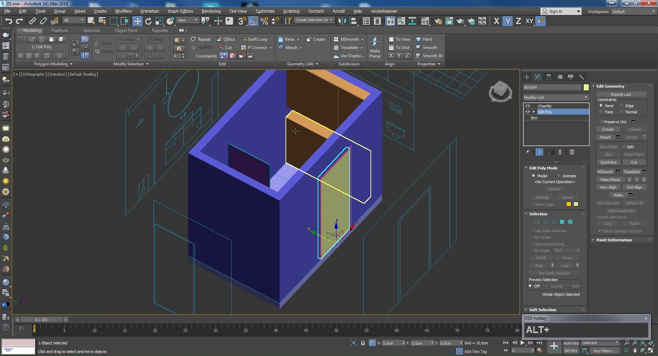Select the Edge constraint radio button
This screenshot has width=658, height=356.
click(x=621, y=106)
